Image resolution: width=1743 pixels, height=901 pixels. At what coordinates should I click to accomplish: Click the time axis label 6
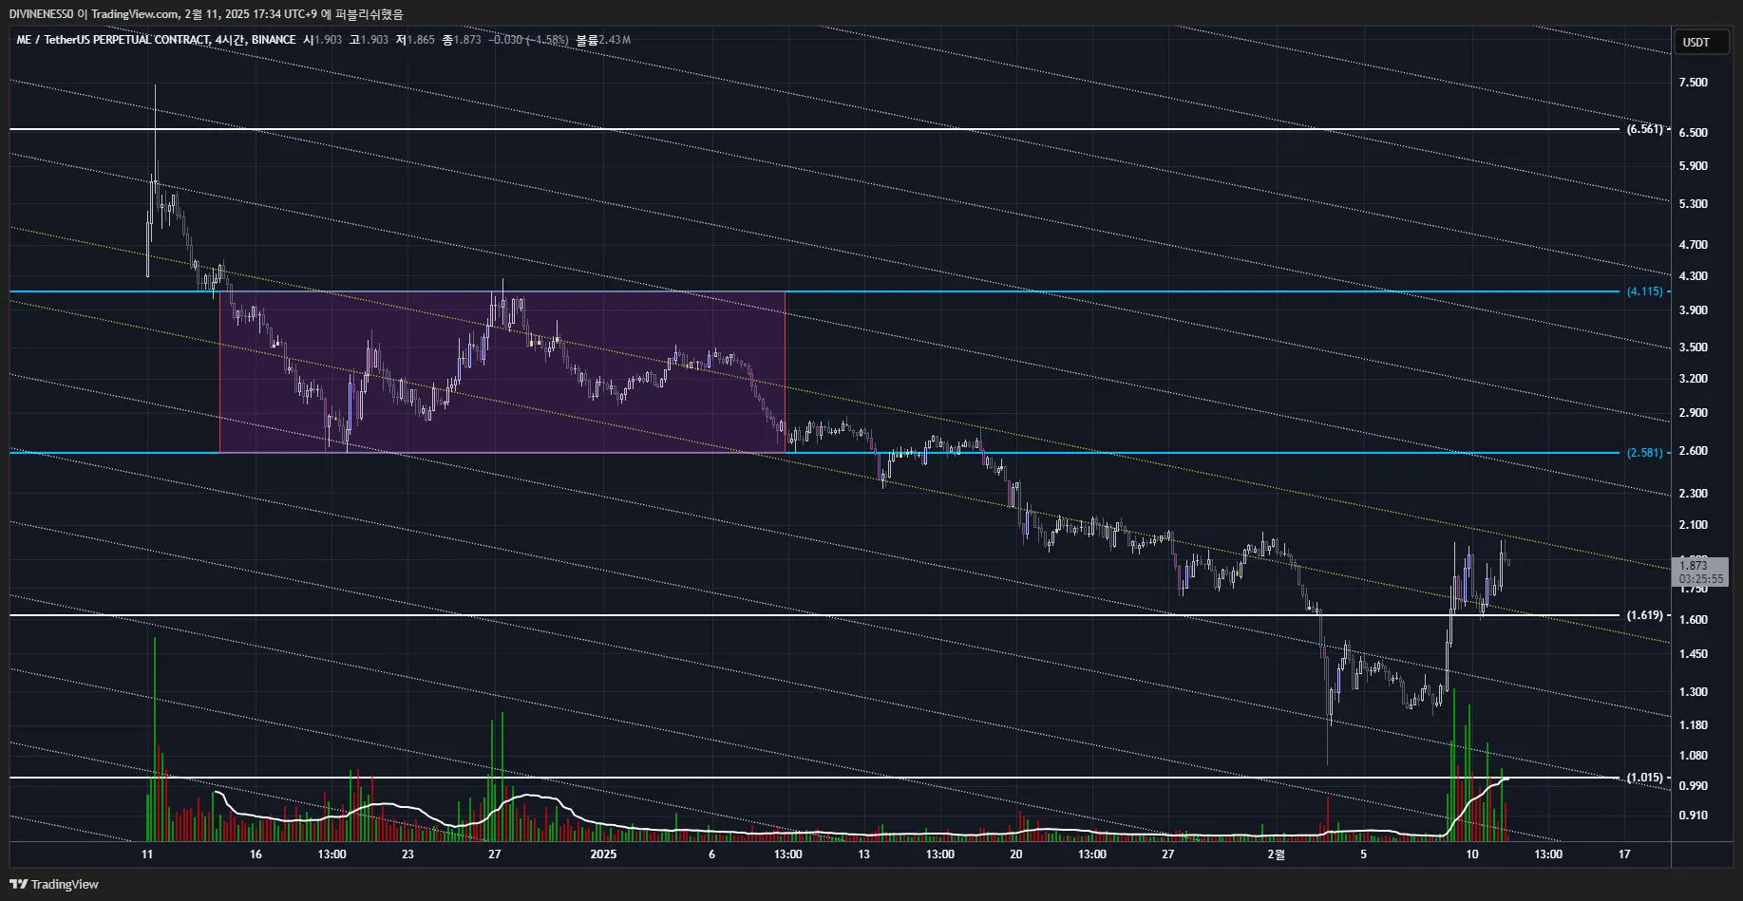711,854
